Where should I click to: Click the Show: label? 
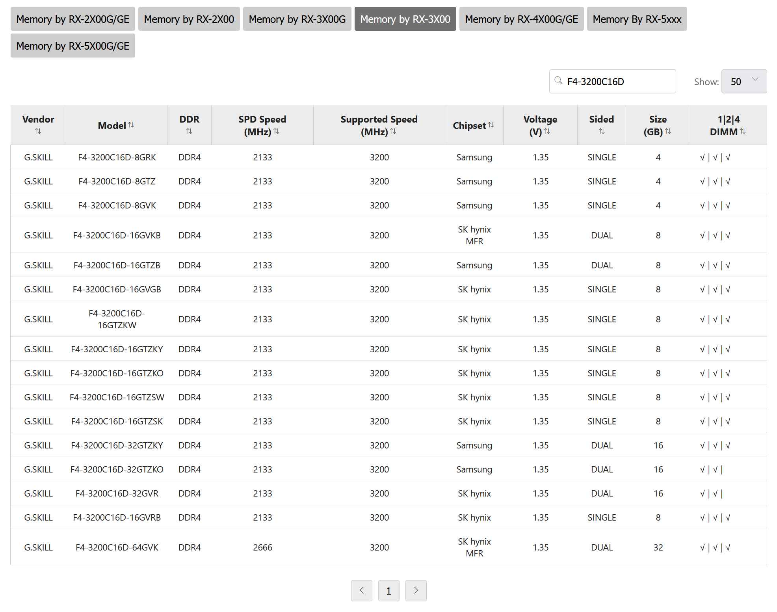(706, 82)
